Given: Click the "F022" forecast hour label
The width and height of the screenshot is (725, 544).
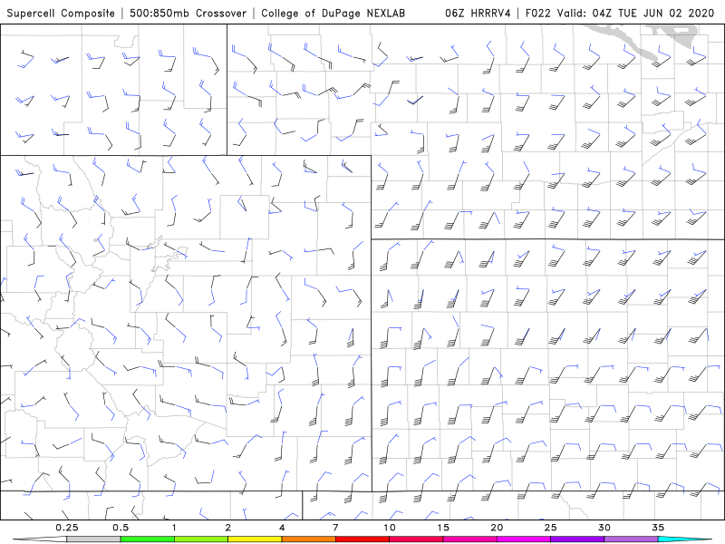Looking at the screenshot, I should 538,13.
